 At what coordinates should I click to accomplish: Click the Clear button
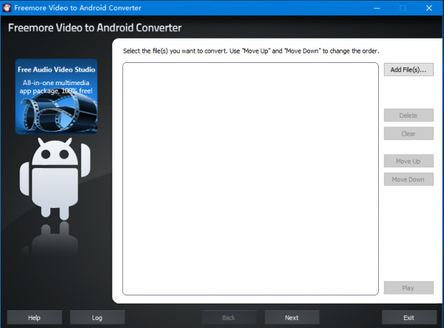tap(408, 134)
